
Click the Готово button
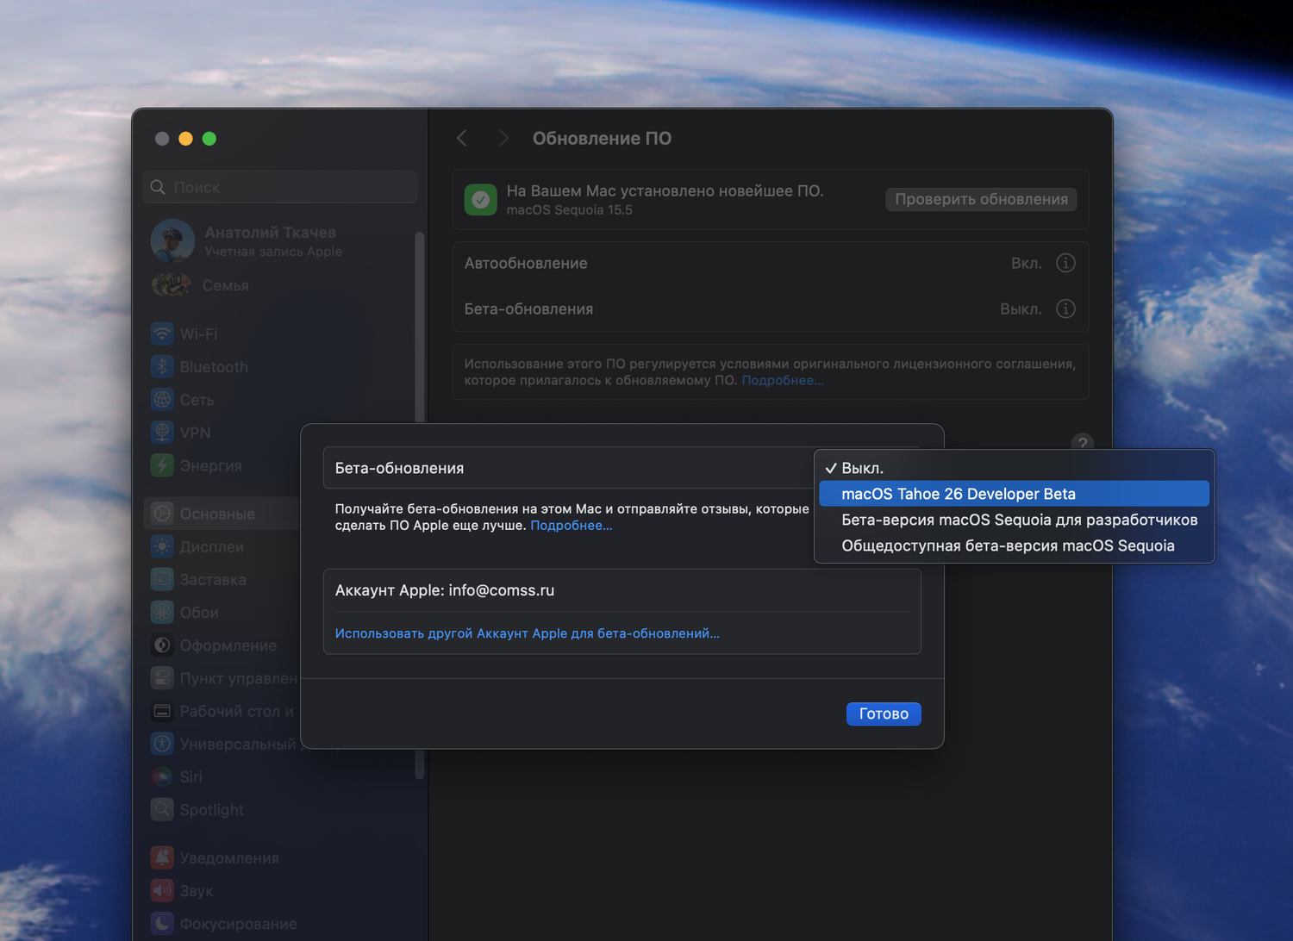884,714
